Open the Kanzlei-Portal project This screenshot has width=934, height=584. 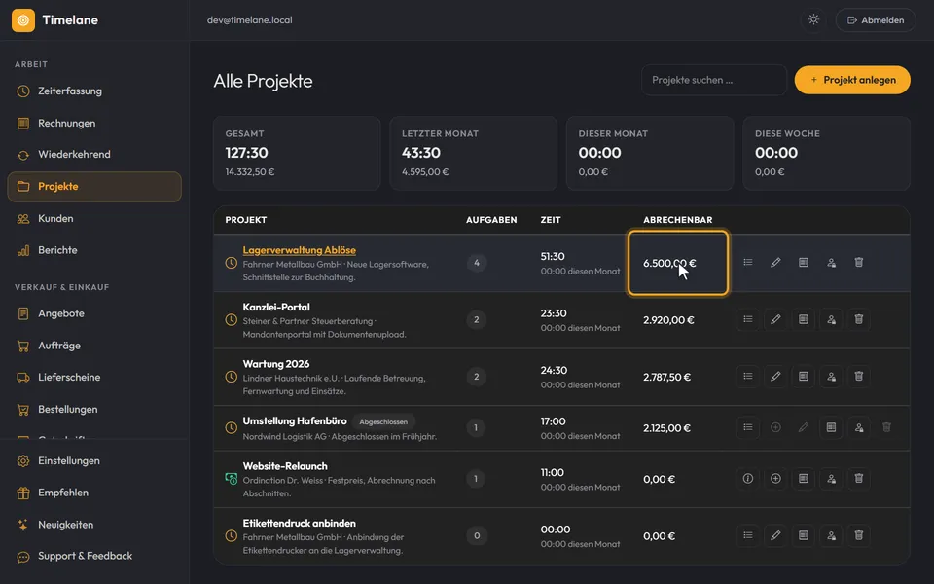coord(276,307)
